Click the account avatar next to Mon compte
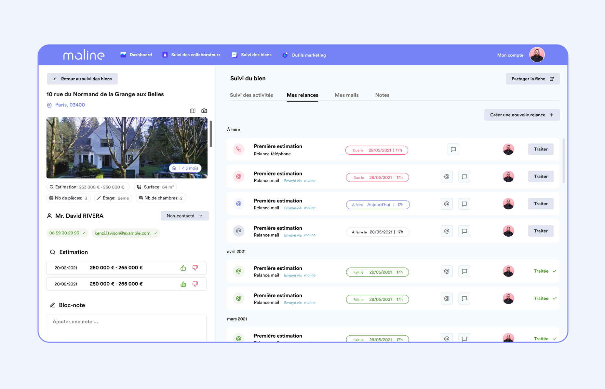The width and height of the screenshot is (605, 389). pyautogui.click(x=537, y=55)
